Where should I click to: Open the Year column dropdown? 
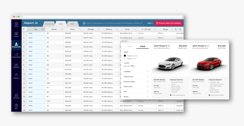tap(43, 29)
